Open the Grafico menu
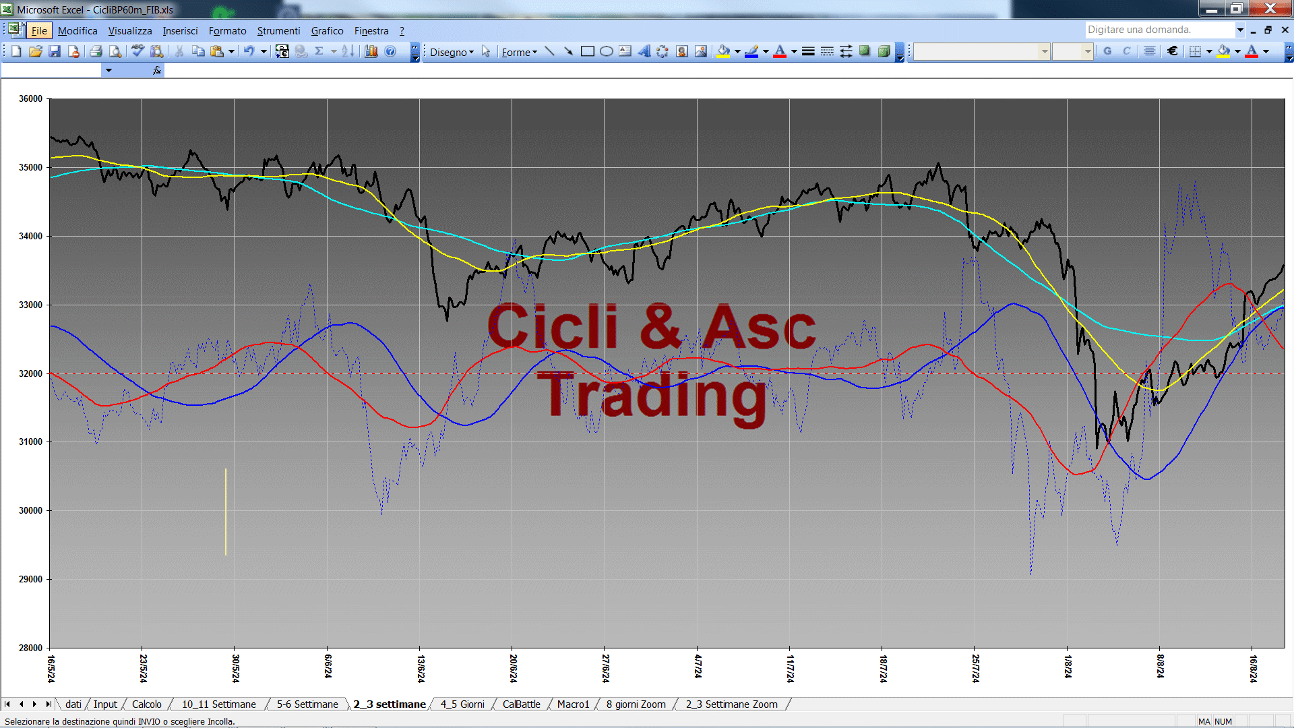Viewport: 1294px width, 728px height. 327,30
